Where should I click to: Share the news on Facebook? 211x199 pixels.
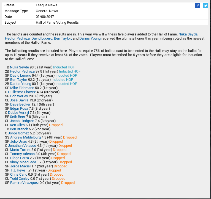pyautogui.click(x=198, y=5)
